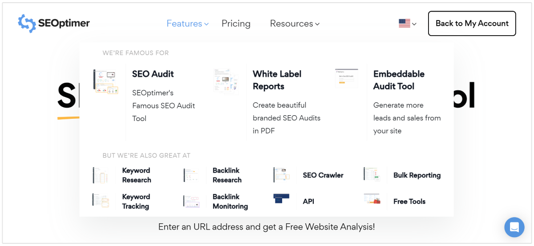Select Bulk Reporting from features menu
Viewport: 534px width, 246px height.
tap(417, 175)
